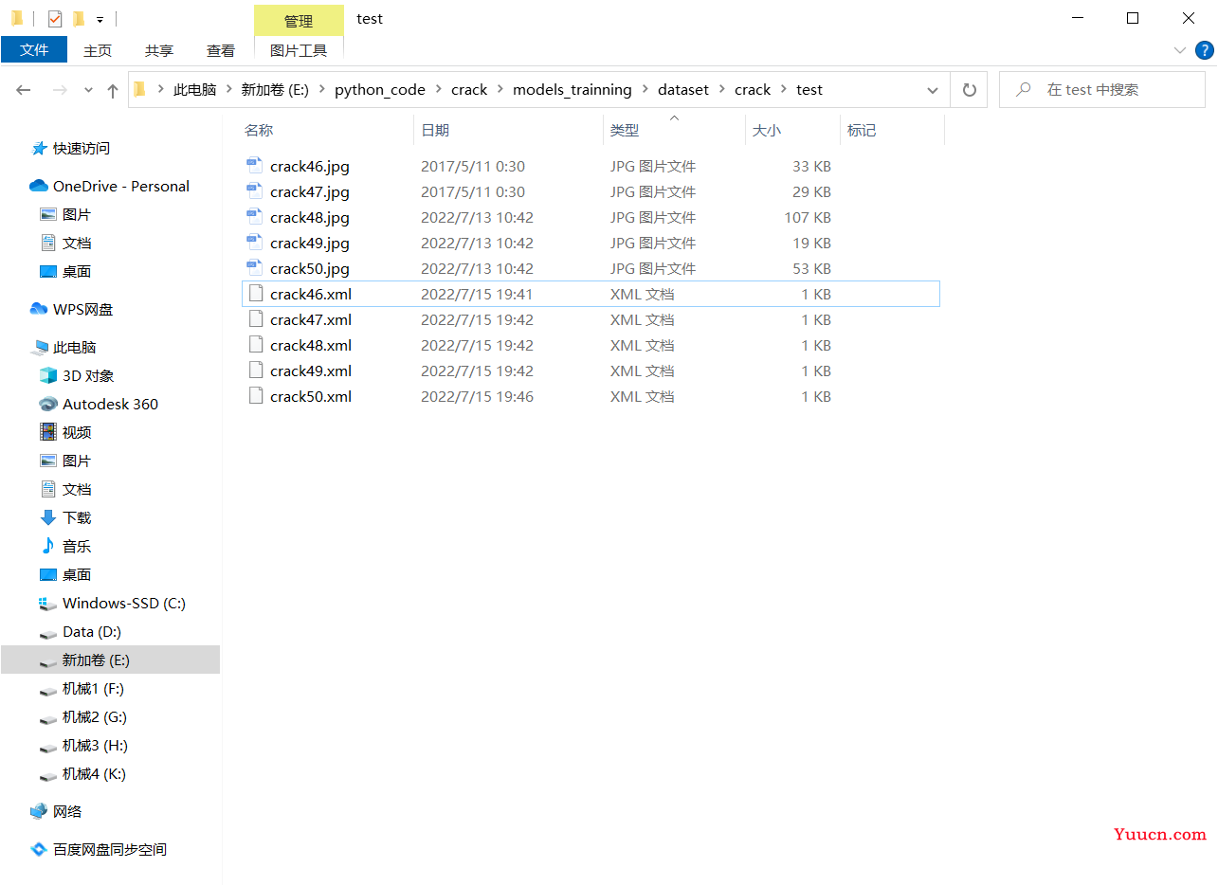Screen dimensions: 1218x886
Task: Click the crack47.xml document icon
Action: 255,319
